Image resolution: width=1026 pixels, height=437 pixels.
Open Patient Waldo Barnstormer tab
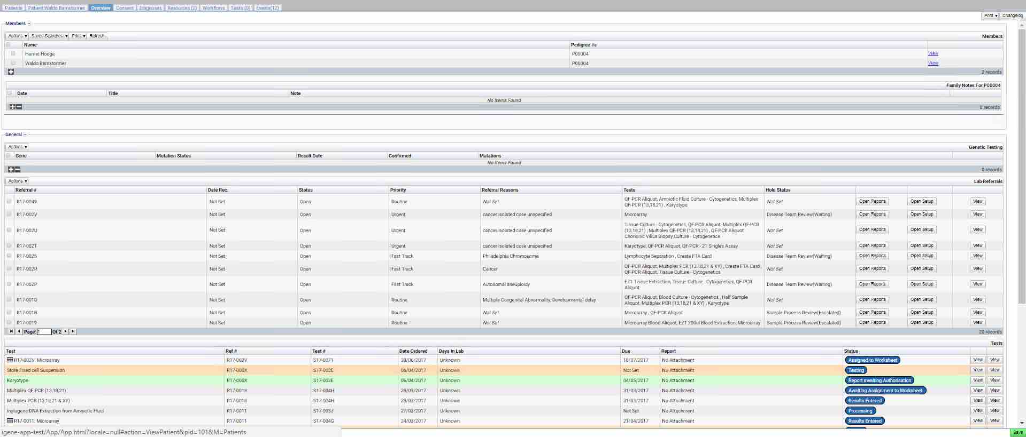coord(56,8)
